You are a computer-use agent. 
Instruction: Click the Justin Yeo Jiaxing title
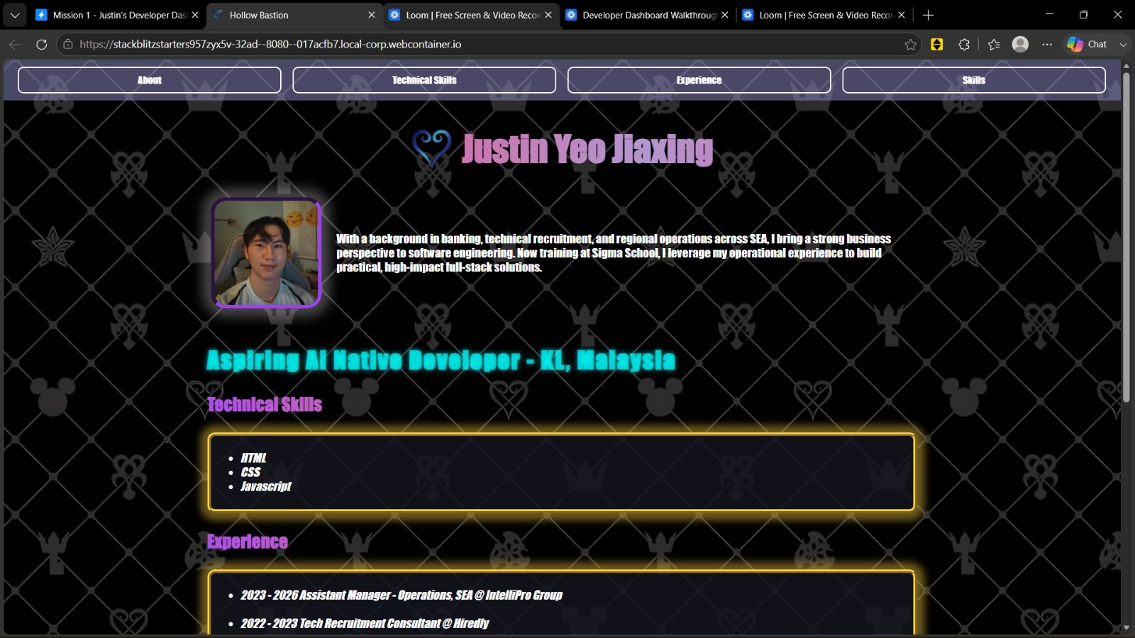click(x=587, y=149)
